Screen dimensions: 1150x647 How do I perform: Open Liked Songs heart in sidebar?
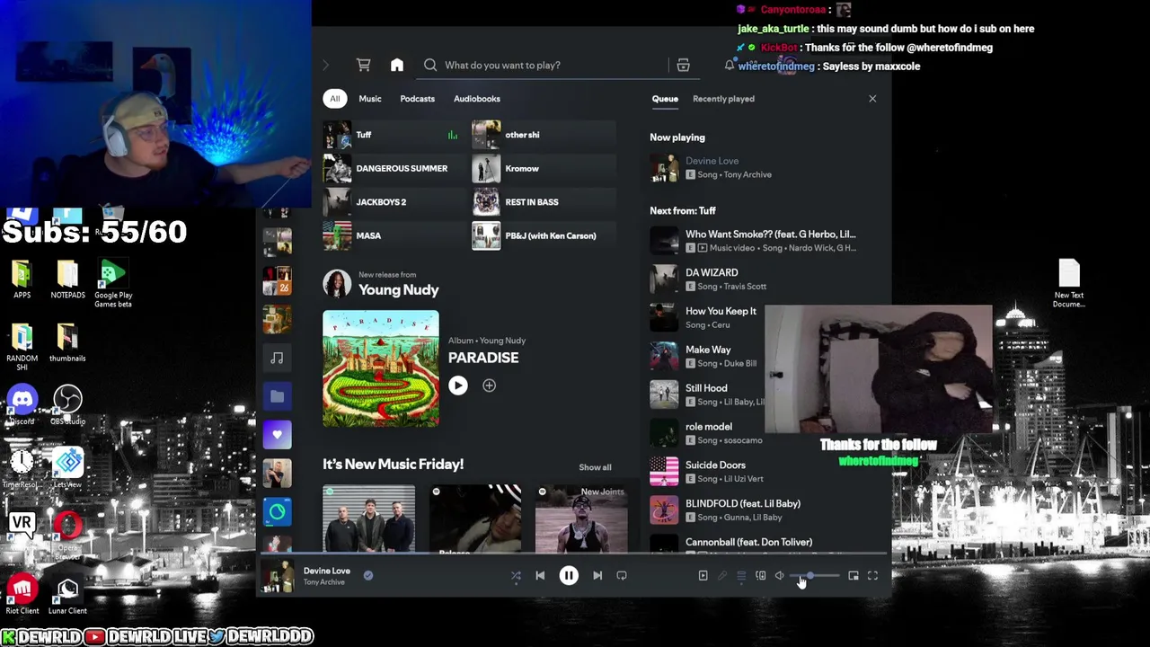coord(278,435)
